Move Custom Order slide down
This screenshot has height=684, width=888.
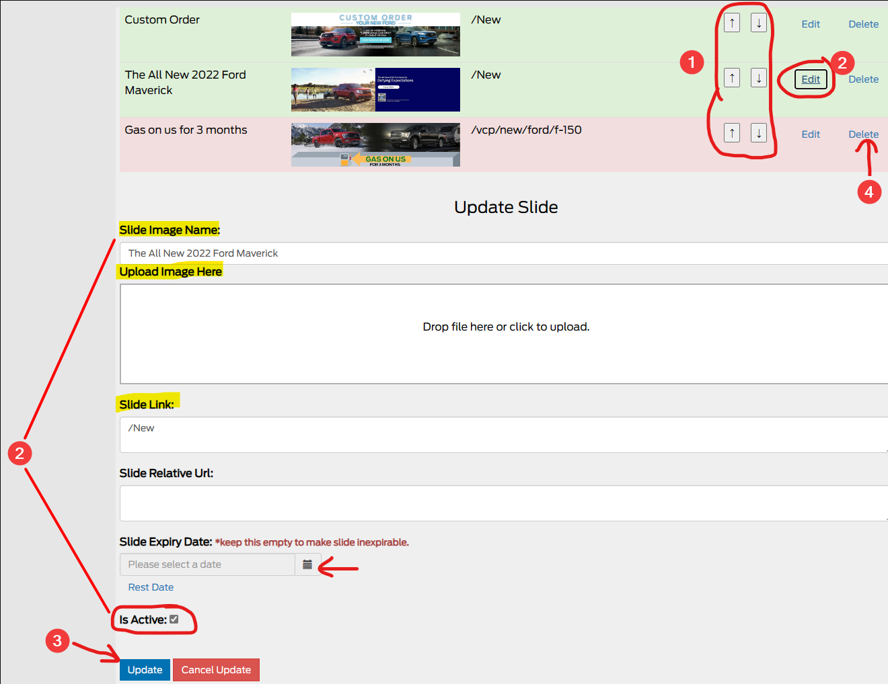(x=759, y=23)
